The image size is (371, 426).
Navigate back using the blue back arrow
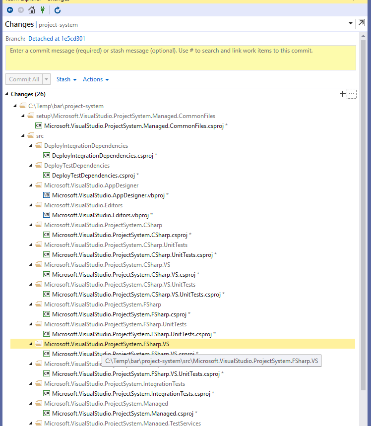pos(10,10)
